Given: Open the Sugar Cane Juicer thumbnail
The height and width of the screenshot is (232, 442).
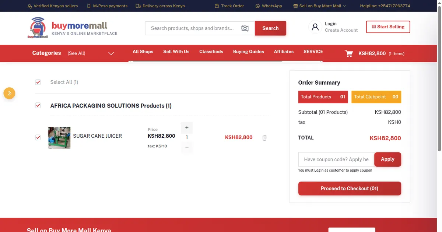Looking at the screenshot, I should coord(59,138).
